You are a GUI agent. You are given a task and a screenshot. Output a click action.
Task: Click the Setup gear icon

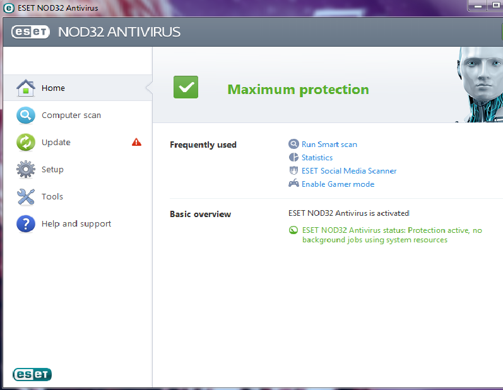26,170
